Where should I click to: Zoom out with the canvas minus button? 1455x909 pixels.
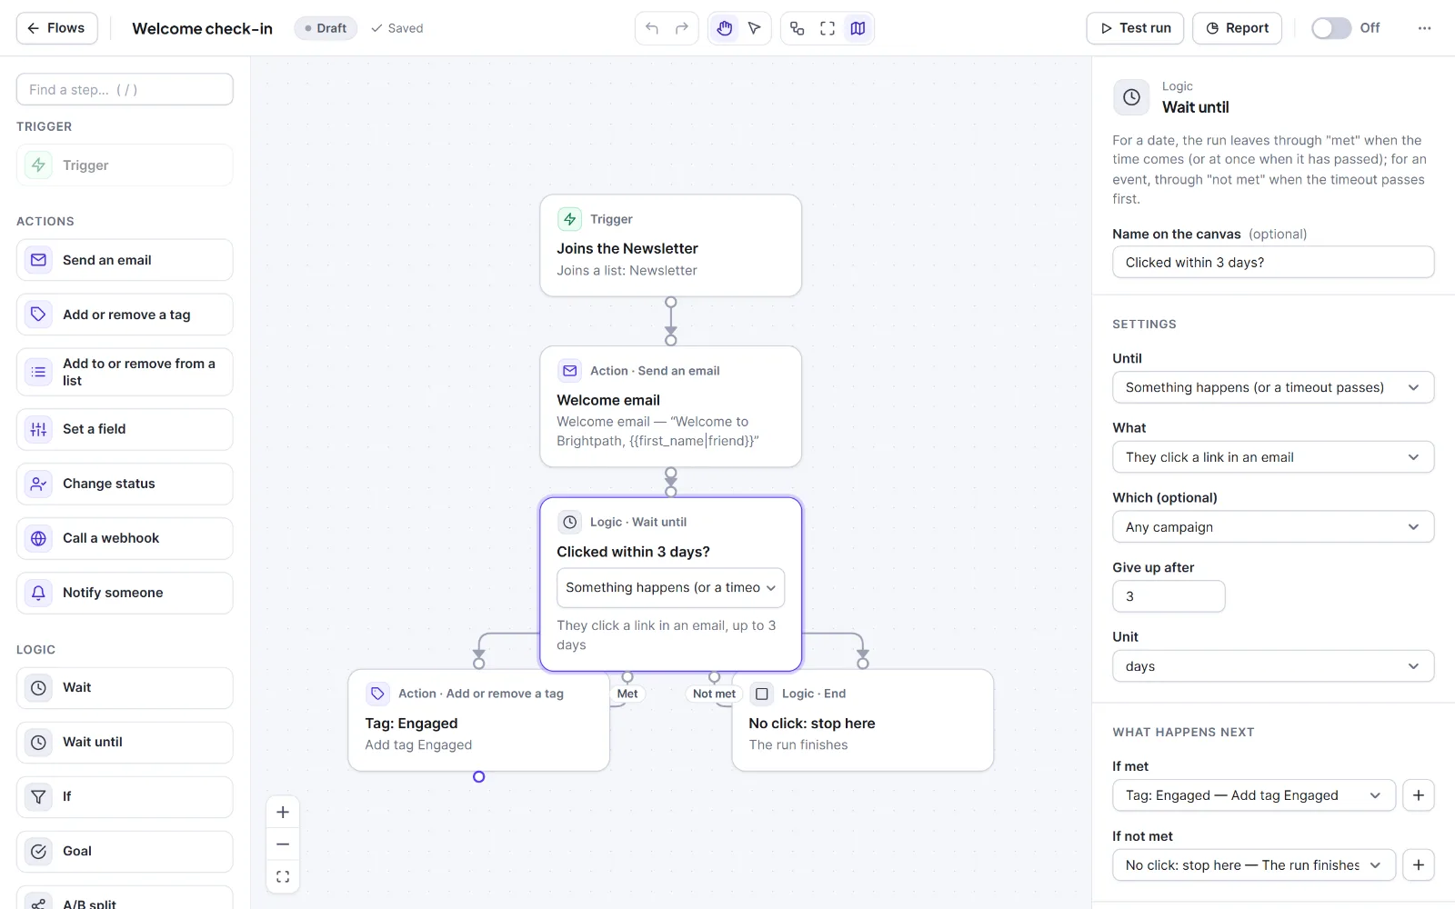283,844
